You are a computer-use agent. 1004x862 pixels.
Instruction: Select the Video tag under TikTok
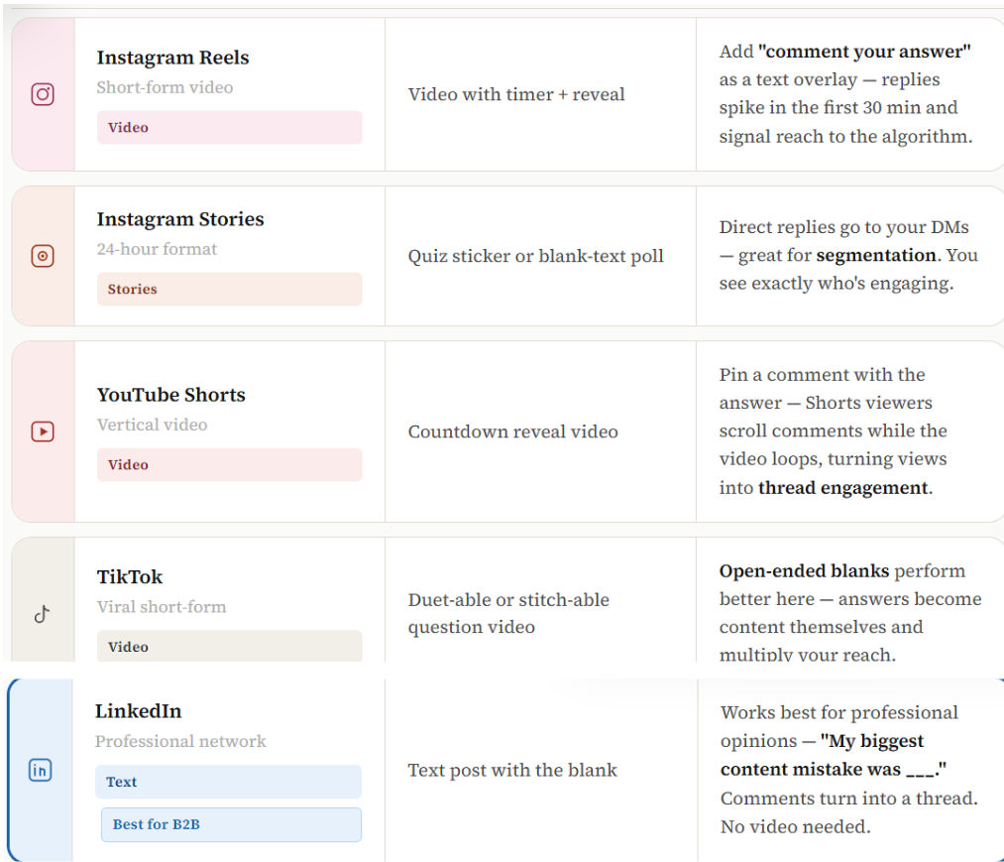pos(229,646)
